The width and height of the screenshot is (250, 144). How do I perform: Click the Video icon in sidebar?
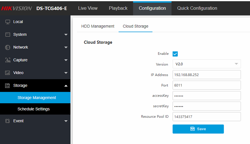click(8, 73)
